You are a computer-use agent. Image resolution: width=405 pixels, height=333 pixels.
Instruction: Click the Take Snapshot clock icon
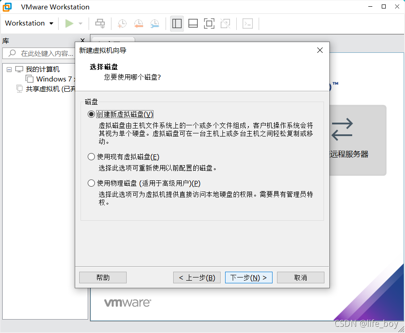122,24
